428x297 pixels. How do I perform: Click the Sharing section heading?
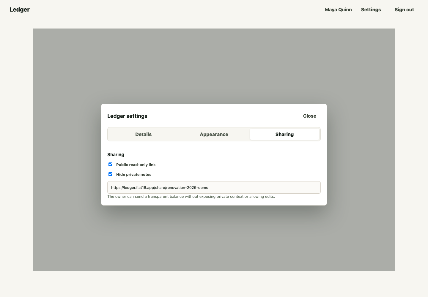pyautogui.click(x=116, y=154)
